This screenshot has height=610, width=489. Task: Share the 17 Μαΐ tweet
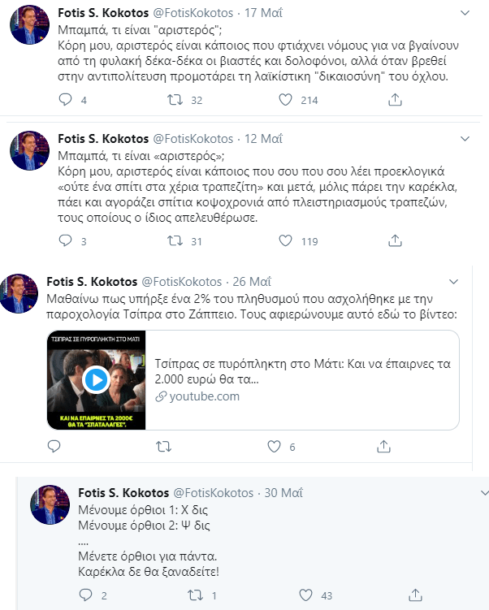[395, 100]
